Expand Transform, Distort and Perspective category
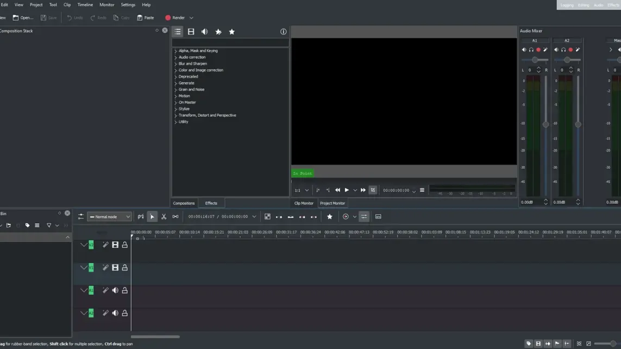621x349 pixels. 175,115
